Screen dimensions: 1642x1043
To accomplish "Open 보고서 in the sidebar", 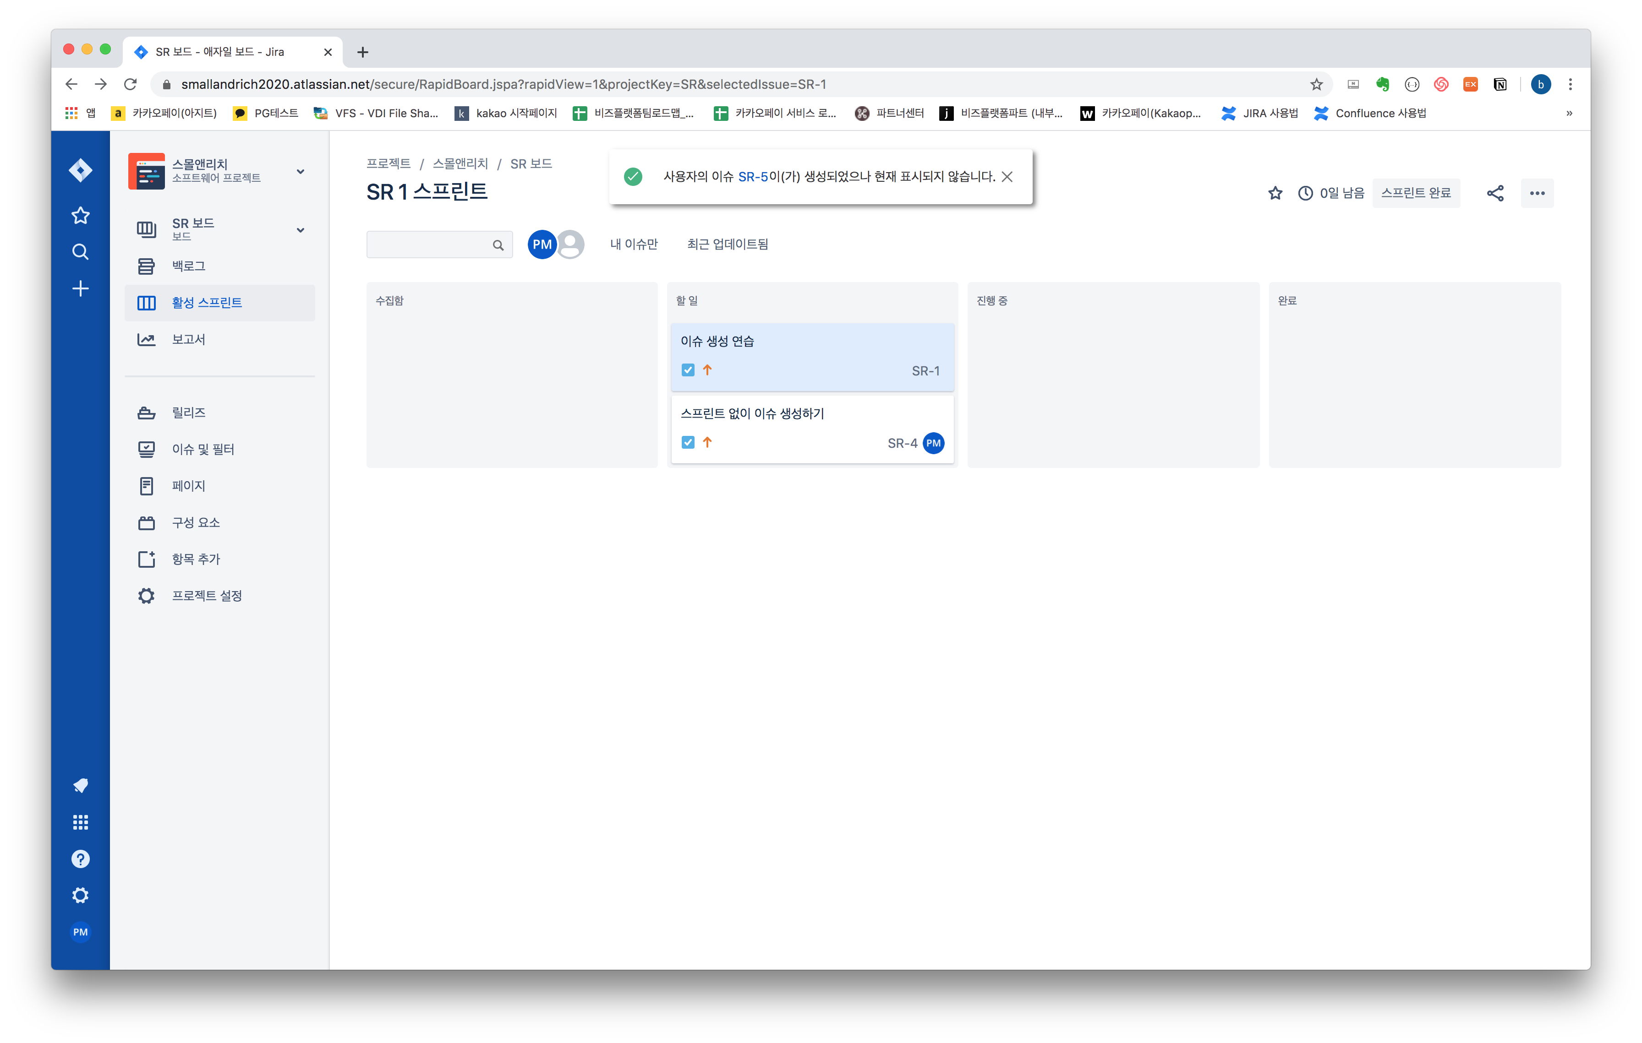I will click(x=188, y=339).
